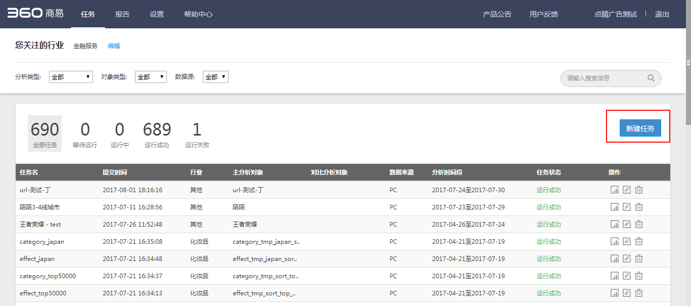Click the 编辑 link beside 金融服务

pos(114,46)
